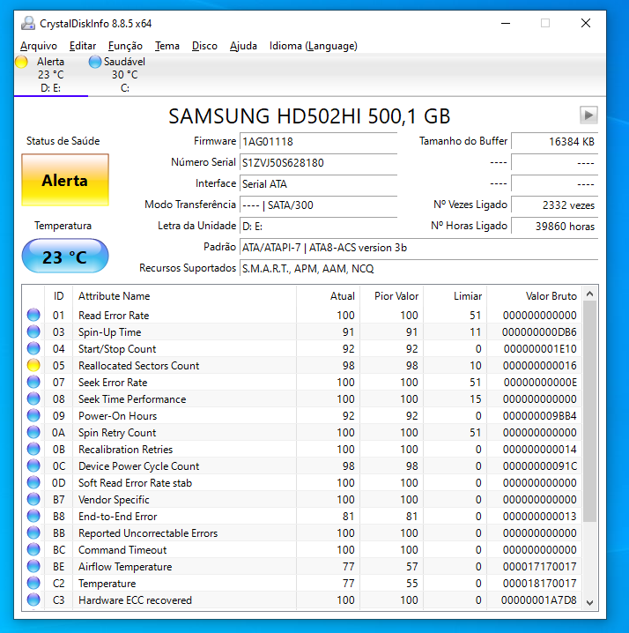Click raw value 000000009BB4
The height and width of the screenshot is (633, 629).
(540, 416)
